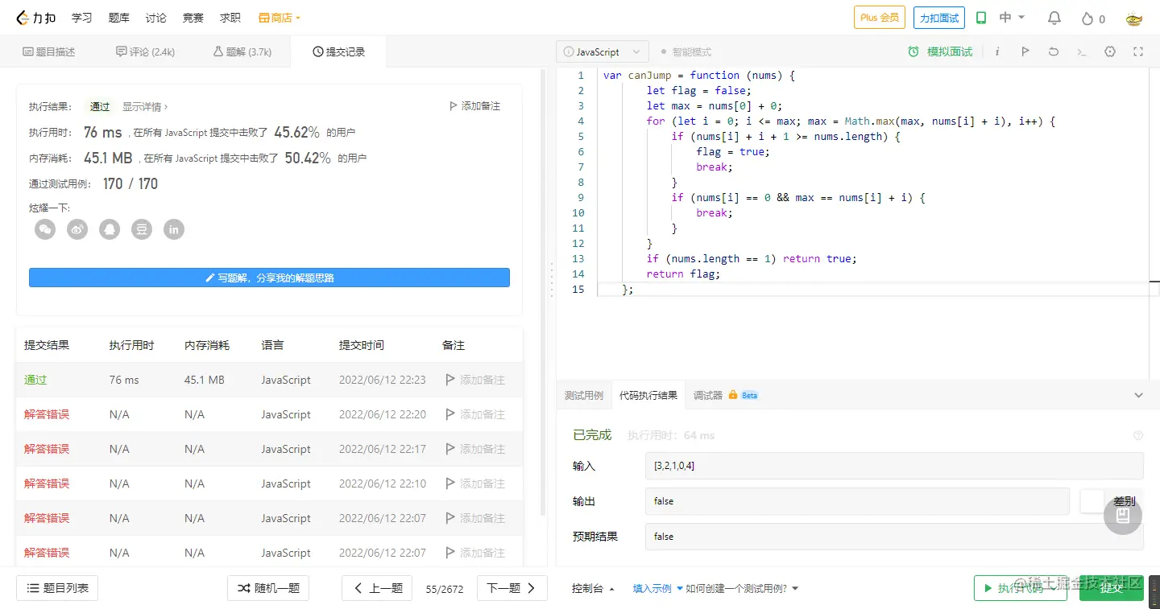This screenshot has height=609, width=1160.
Task: Add note to the 22:20 submission
Action: tap(475, 414)
